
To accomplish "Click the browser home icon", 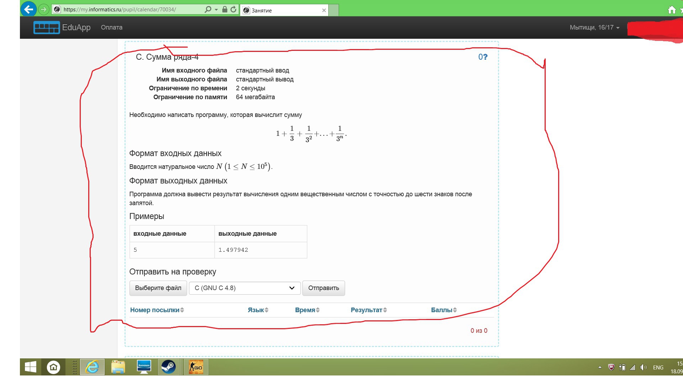I will click(x=672, y=10).
